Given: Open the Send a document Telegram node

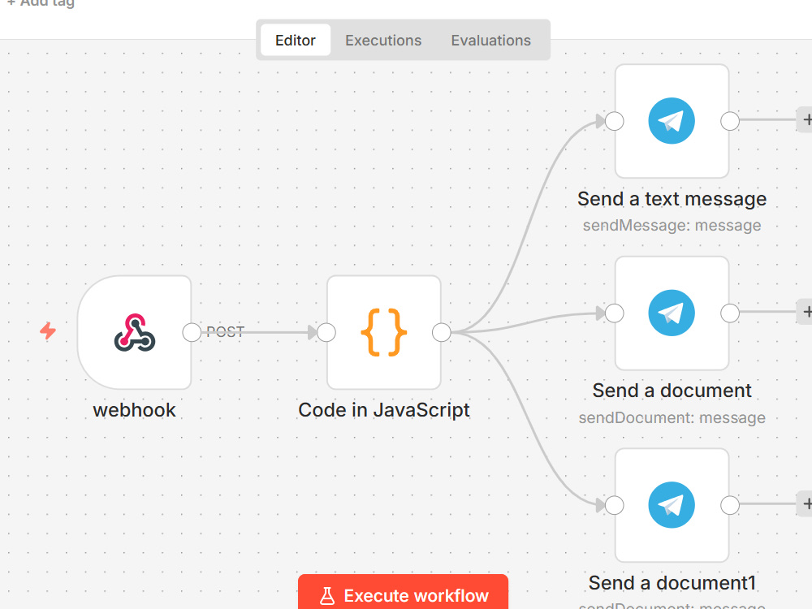Looking at the screenshot, I should (672, 313).
